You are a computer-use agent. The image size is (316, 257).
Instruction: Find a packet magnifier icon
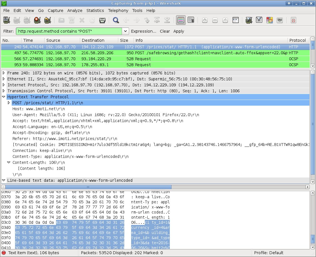pyautogui.click(x=116, y=20)
